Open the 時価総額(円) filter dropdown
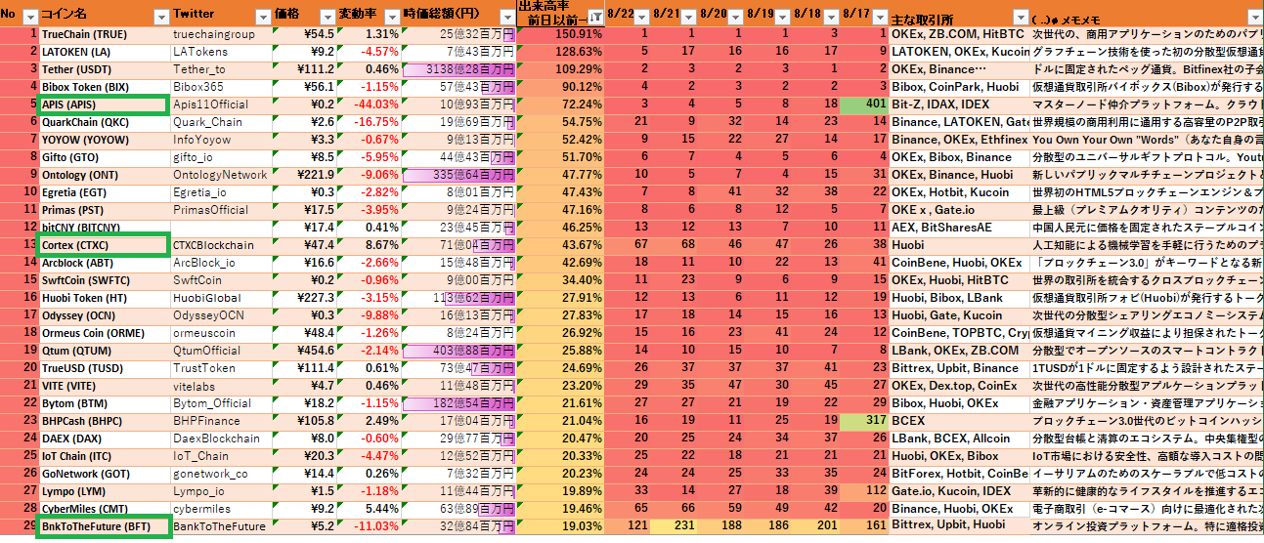The image size is (1264, 543). [x=506, y=17]
